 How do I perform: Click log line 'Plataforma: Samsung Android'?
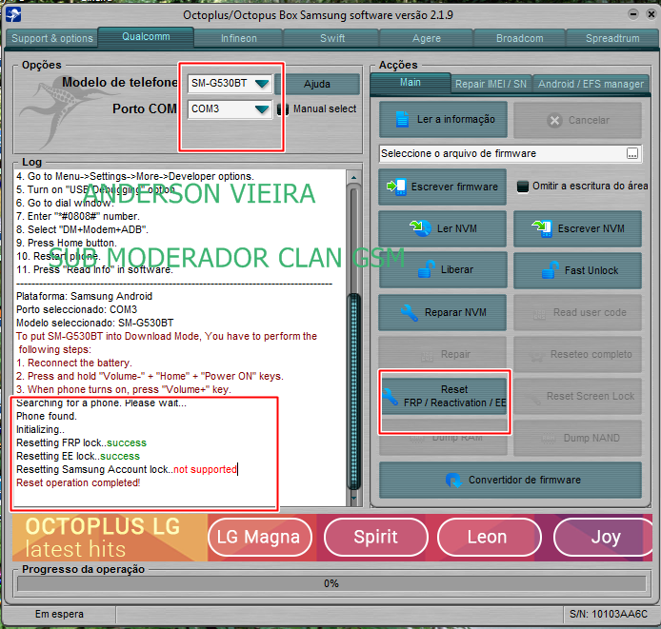point(85,296)
